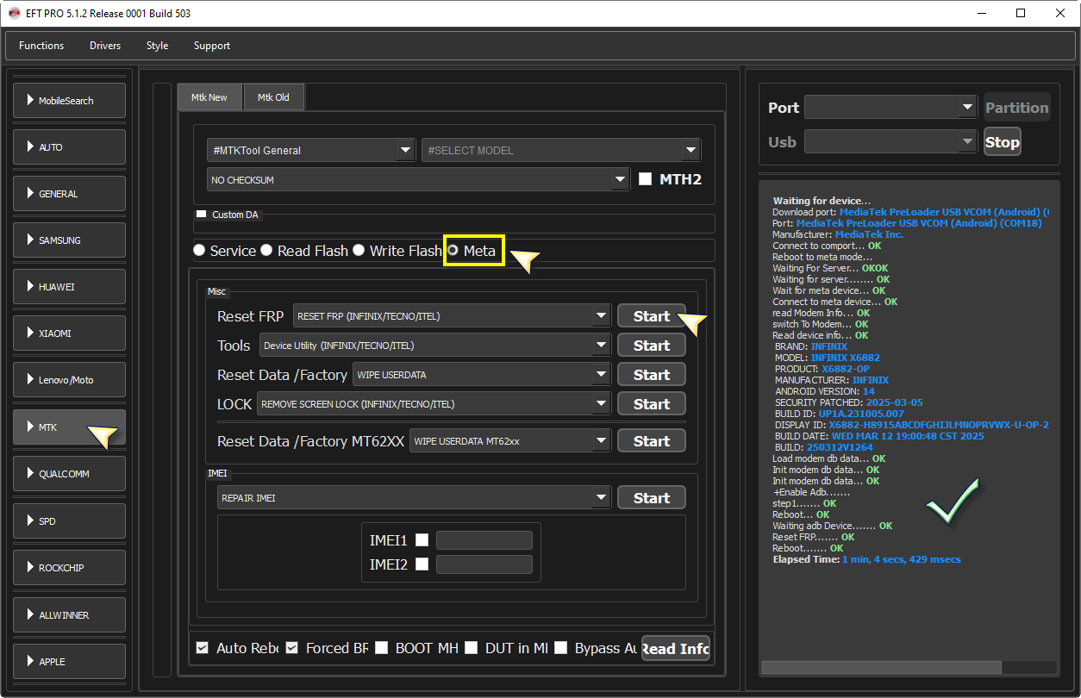
Task: Open the MobileSearch section in the sidebar
Action: click(70, 101)
